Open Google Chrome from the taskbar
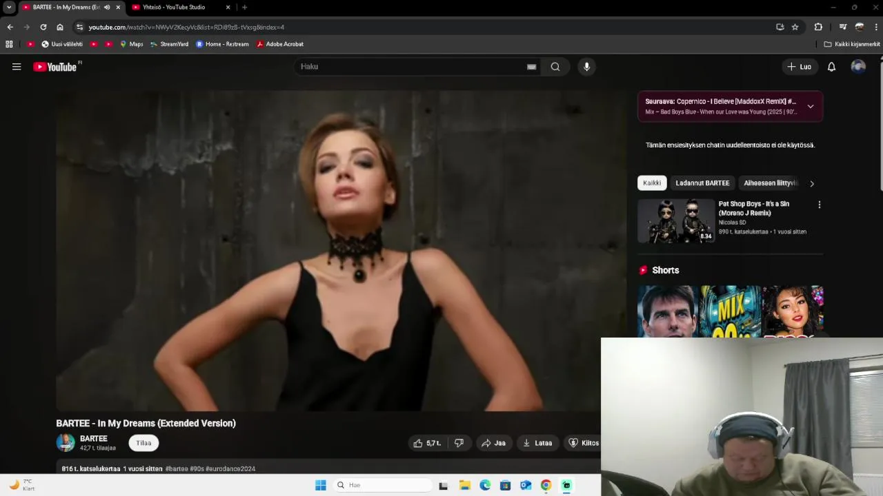 546,485
